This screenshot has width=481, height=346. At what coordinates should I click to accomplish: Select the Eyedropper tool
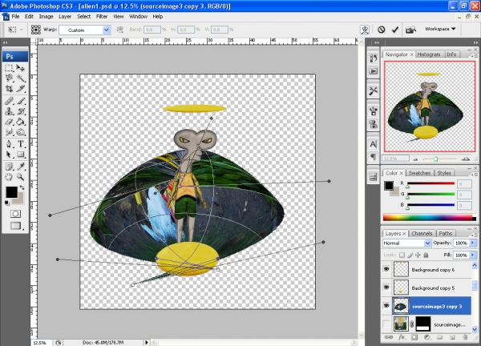21,167
